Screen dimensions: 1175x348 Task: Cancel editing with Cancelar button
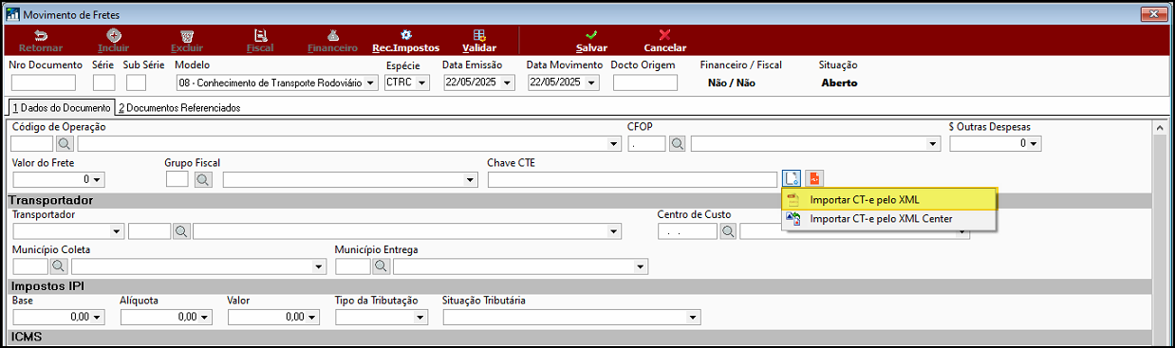point(664,41)
